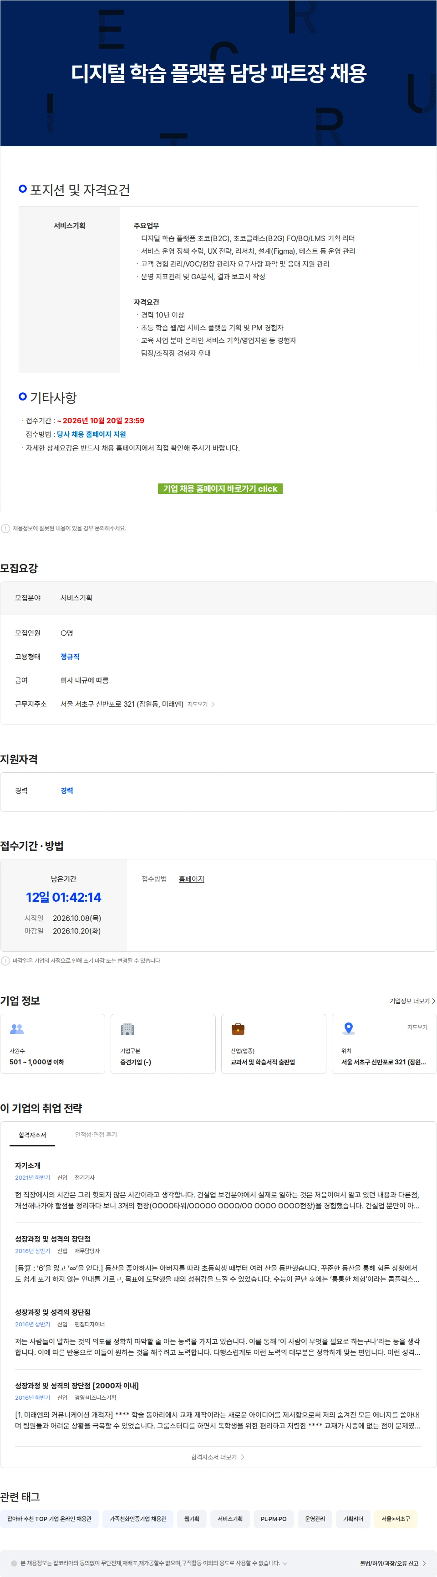Open 기업정보 더보기
The height and width of the screenshot is (1577, 437).
[412, 1001]
